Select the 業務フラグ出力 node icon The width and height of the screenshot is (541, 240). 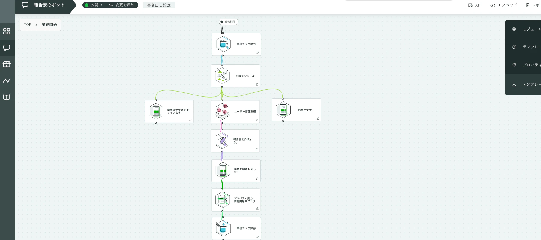coord(223,44)
